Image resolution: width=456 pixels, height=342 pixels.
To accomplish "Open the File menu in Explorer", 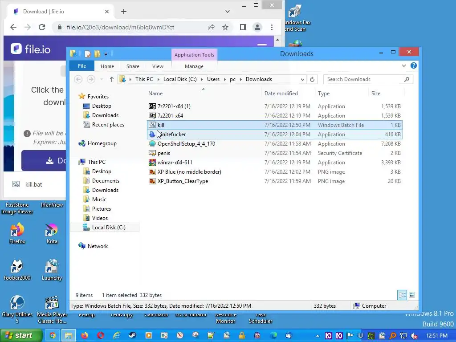I will 82,66.
